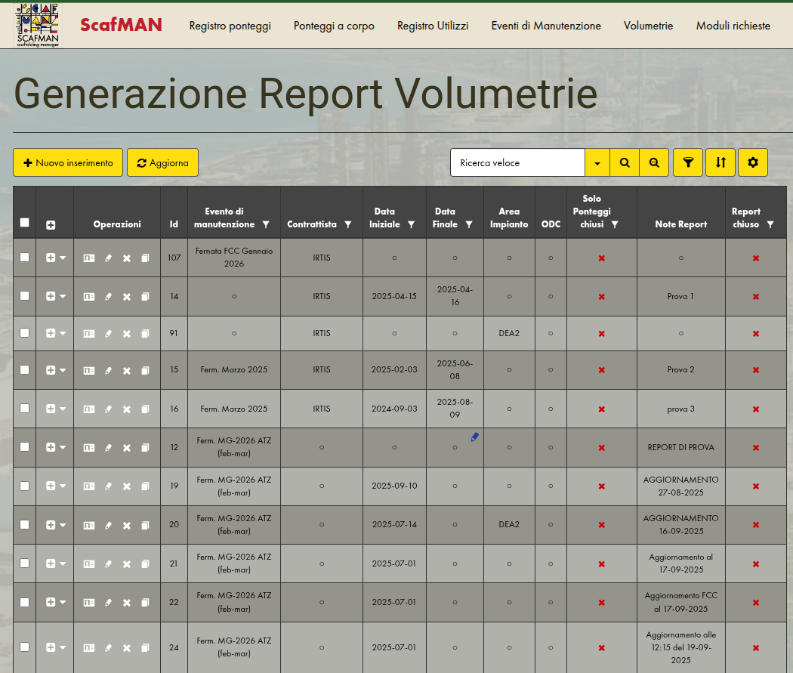Expand the plus dropdown for row Id 91
This screenshot has height=673, width=793.
(56, 333)
